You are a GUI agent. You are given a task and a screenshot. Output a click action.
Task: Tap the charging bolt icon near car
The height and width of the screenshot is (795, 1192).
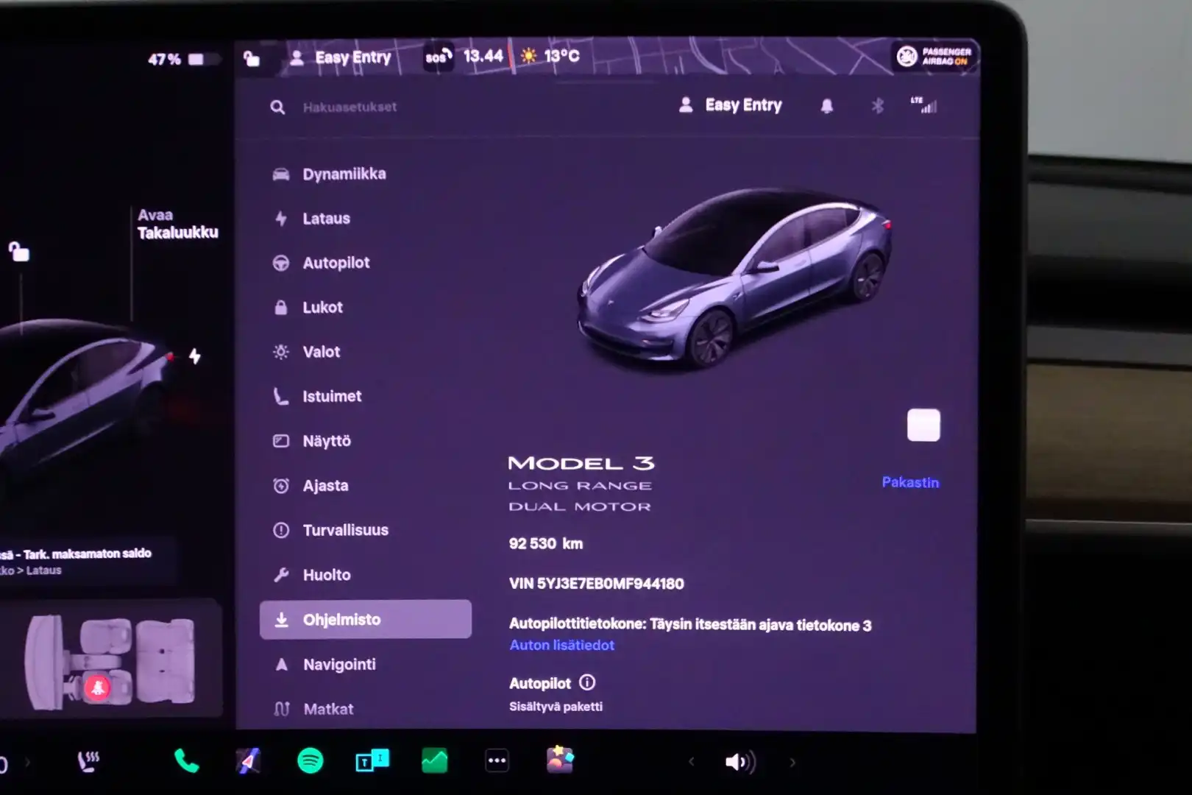pyautogui.click(x=195, y=356)
